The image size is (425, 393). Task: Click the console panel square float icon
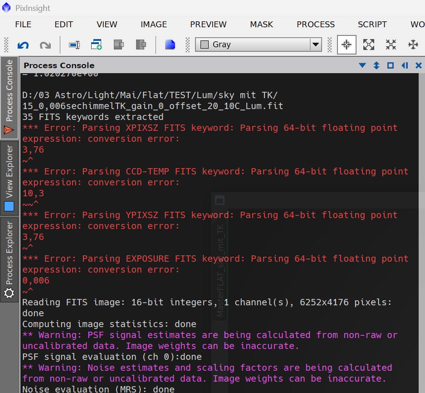click(391, 65)
